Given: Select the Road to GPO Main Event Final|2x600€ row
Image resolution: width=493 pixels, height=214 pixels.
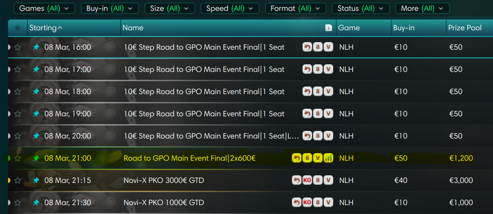Looking at the screenshot, I should (189, 158).
